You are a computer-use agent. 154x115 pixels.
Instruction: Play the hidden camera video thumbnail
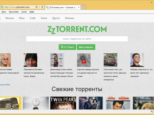tap(84, 60)
